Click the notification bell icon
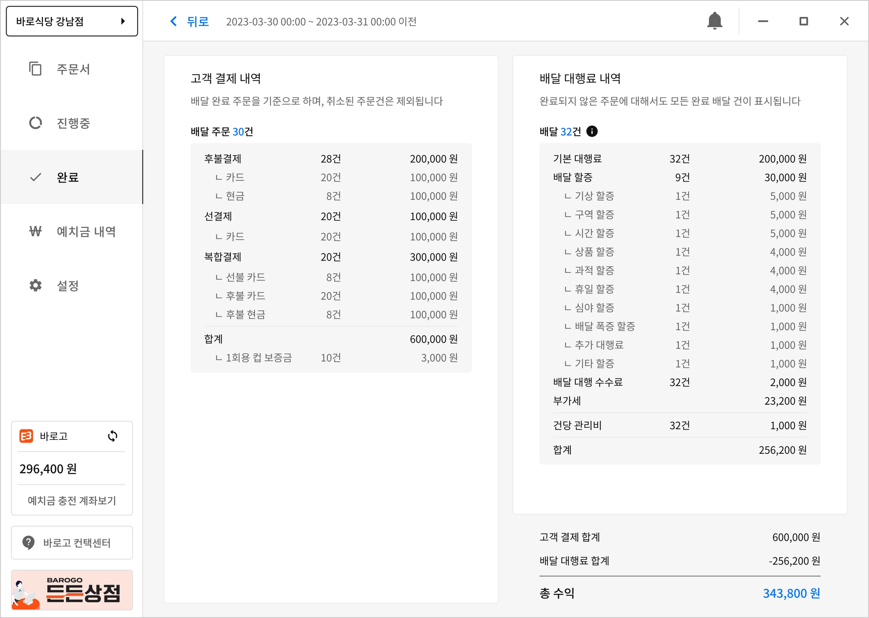The width and height of the screenshot is (869, 618). 714,21
